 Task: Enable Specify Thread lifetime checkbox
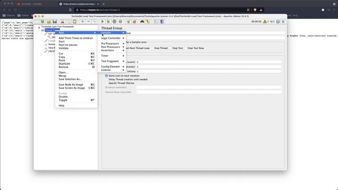107,83
